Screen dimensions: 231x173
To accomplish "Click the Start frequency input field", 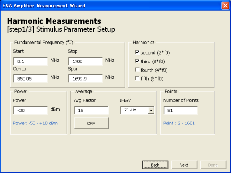I will coord(30,62).
